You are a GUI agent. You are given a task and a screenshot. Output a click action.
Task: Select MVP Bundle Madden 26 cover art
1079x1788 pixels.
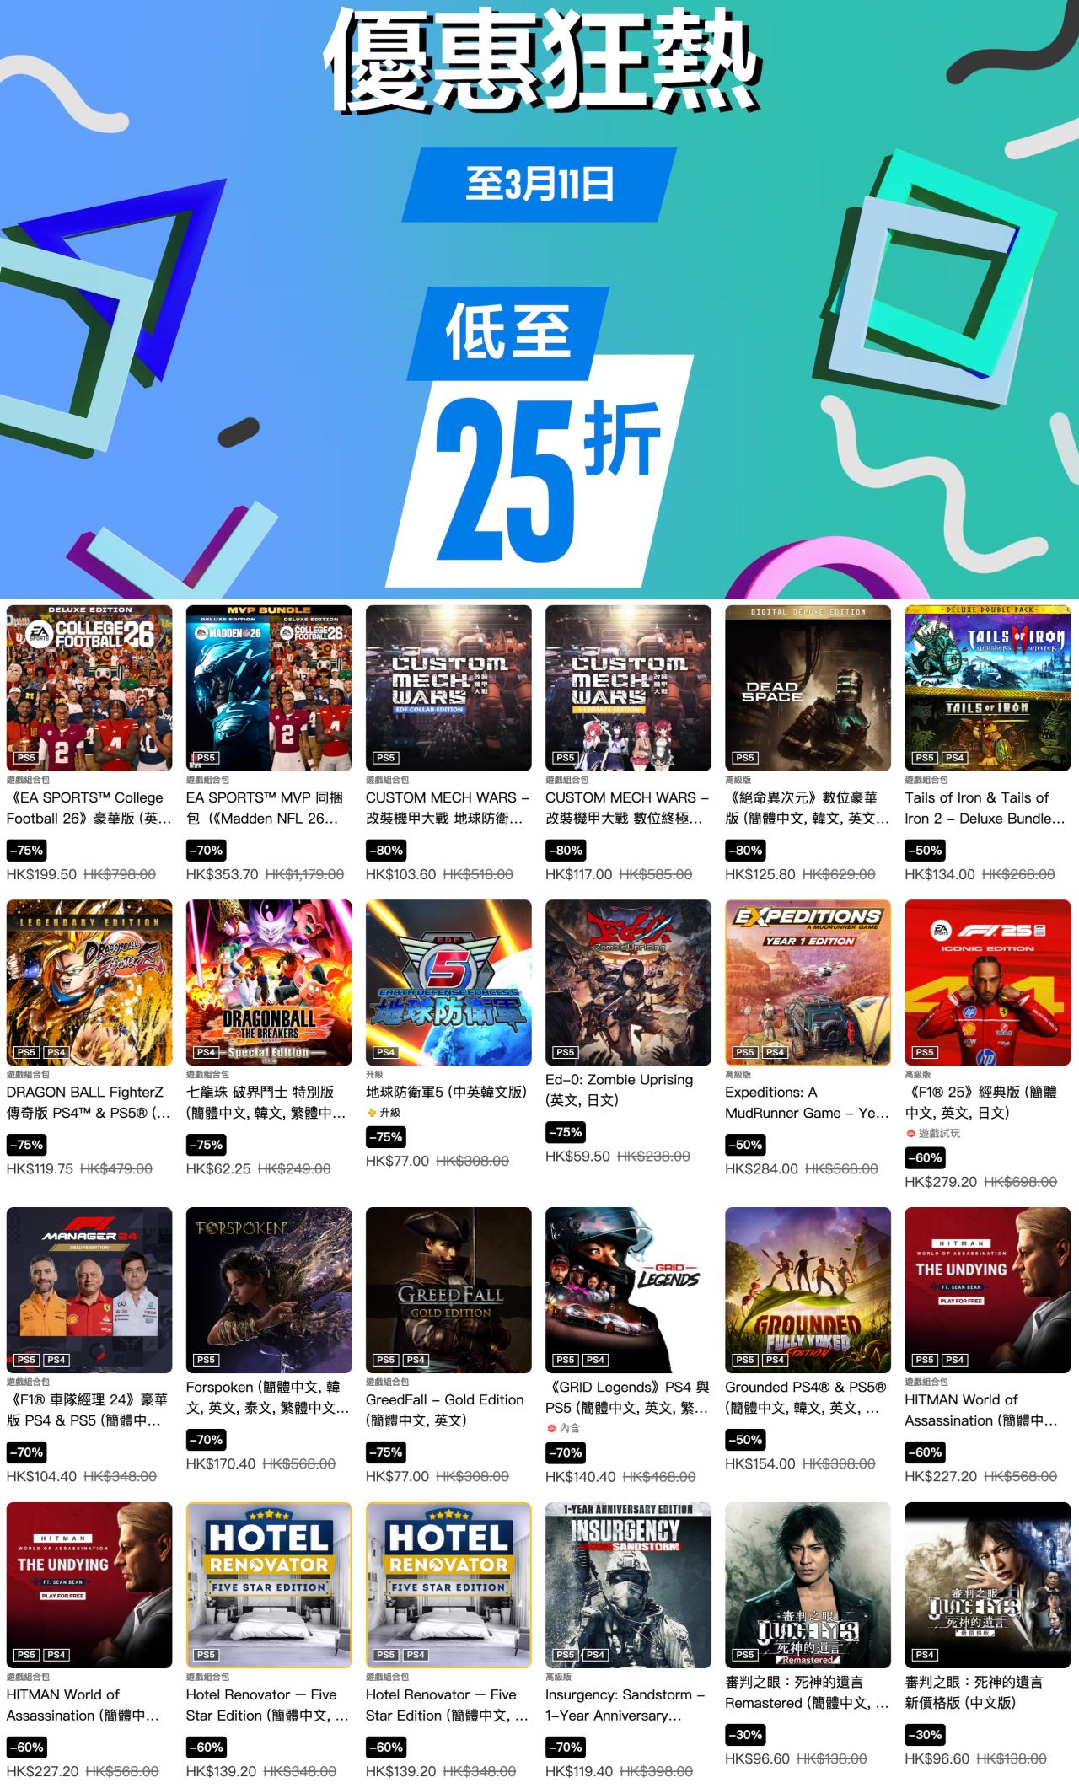click(269, 688)
